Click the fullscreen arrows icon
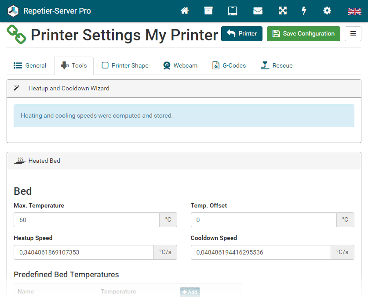The height and width of the screenshot is (301, 368). coord(283,11)
